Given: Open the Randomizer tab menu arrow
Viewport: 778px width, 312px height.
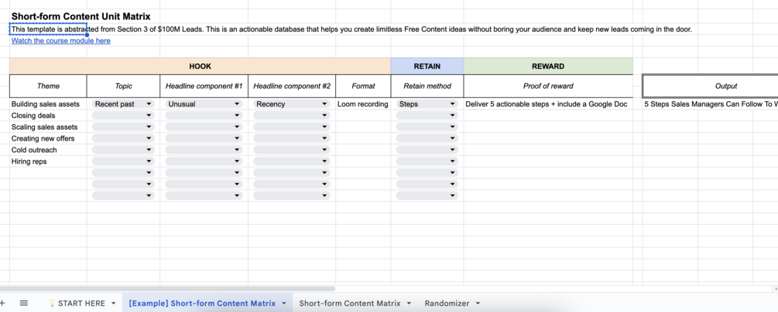Looking at the screenshot, I should click(478, 304).
